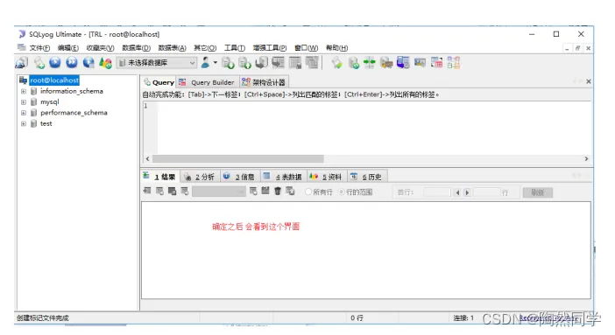
Task: Click the database with green plus icon
Action: 354,63
